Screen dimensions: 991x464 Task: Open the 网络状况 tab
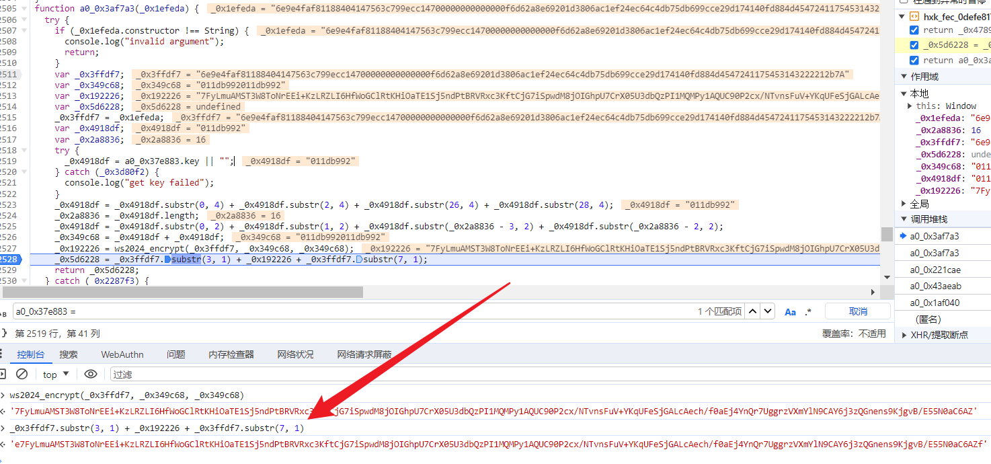click(296, 354)
